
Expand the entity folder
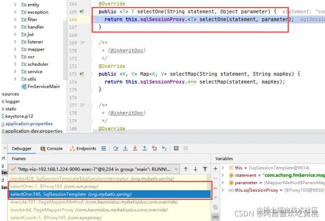tap(15, 4)
